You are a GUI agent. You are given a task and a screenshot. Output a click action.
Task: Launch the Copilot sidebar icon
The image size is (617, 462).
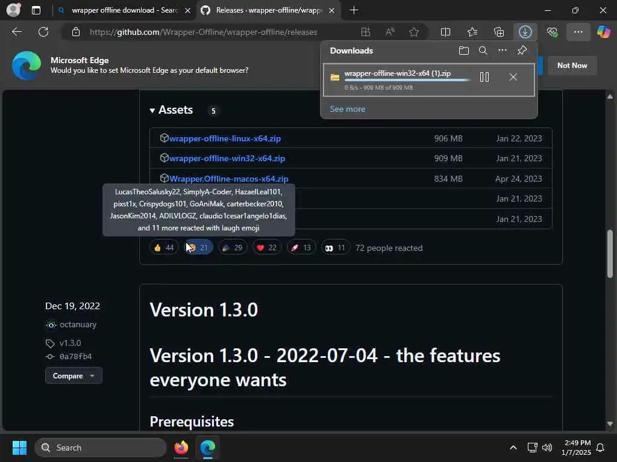(x=603, y=32)
